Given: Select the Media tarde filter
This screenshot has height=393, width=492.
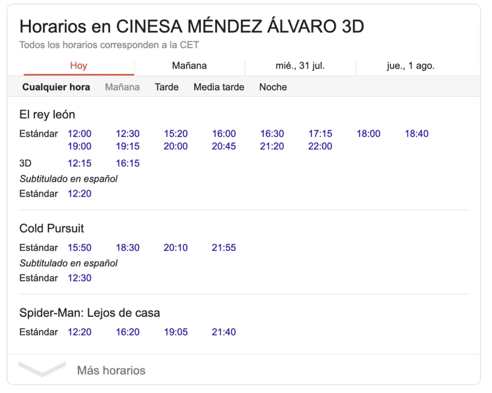Looking at the screenshot, I should coord(219,87).
